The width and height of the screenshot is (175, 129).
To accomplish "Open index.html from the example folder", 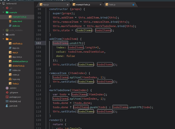I will point(17,21).
